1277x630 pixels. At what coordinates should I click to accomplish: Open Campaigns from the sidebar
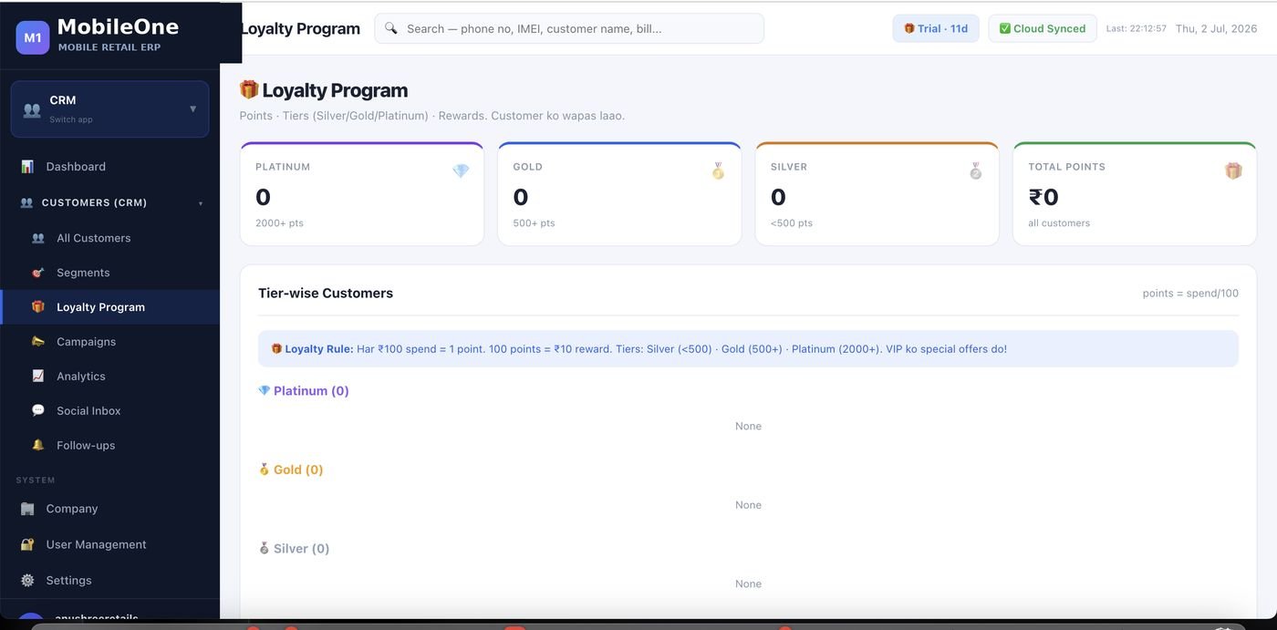(x=109, y=341)
